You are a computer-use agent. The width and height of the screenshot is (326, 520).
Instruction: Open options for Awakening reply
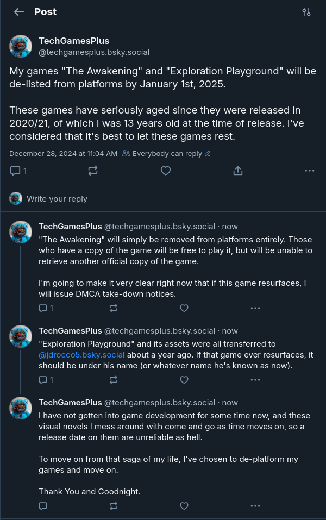point(255,308)
